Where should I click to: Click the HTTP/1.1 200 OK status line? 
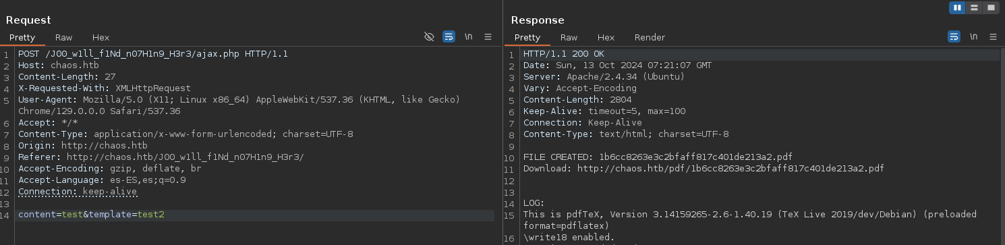coord(564,53)
